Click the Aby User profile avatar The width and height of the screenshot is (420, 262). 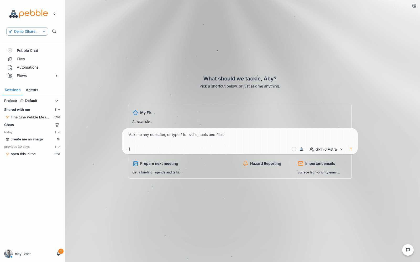8,254
